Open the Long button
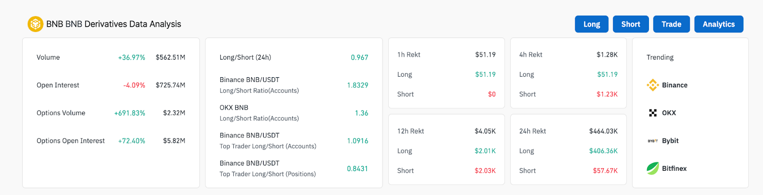The height and width of the screenshot is (195, 763). (x=592, y=24)
